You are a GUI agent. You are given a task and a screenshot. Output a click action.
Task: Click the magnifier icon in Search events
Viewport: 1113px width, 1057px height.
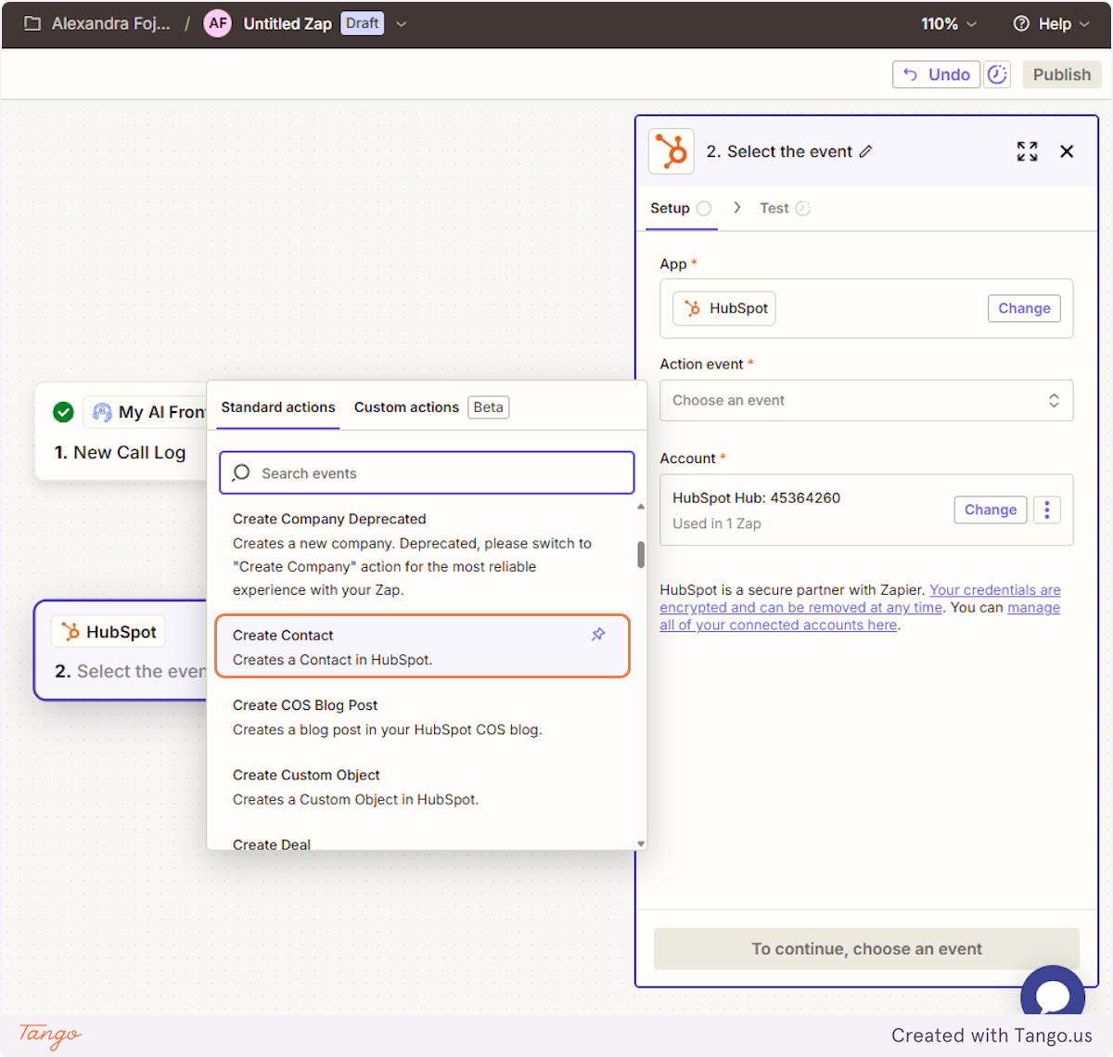[x=241, y=472]
